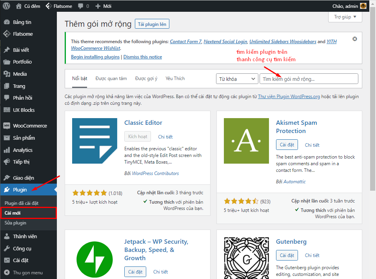Open Chi tiết for Jetpack
This screenshot has height=279, width=376.
coord(160,272)
